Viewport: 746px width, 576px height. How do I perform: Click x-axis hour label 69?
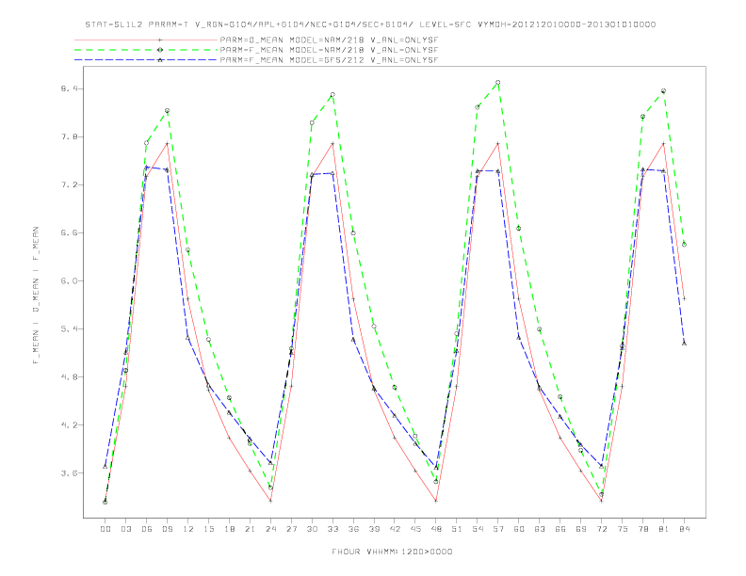[x=581, y=529]
